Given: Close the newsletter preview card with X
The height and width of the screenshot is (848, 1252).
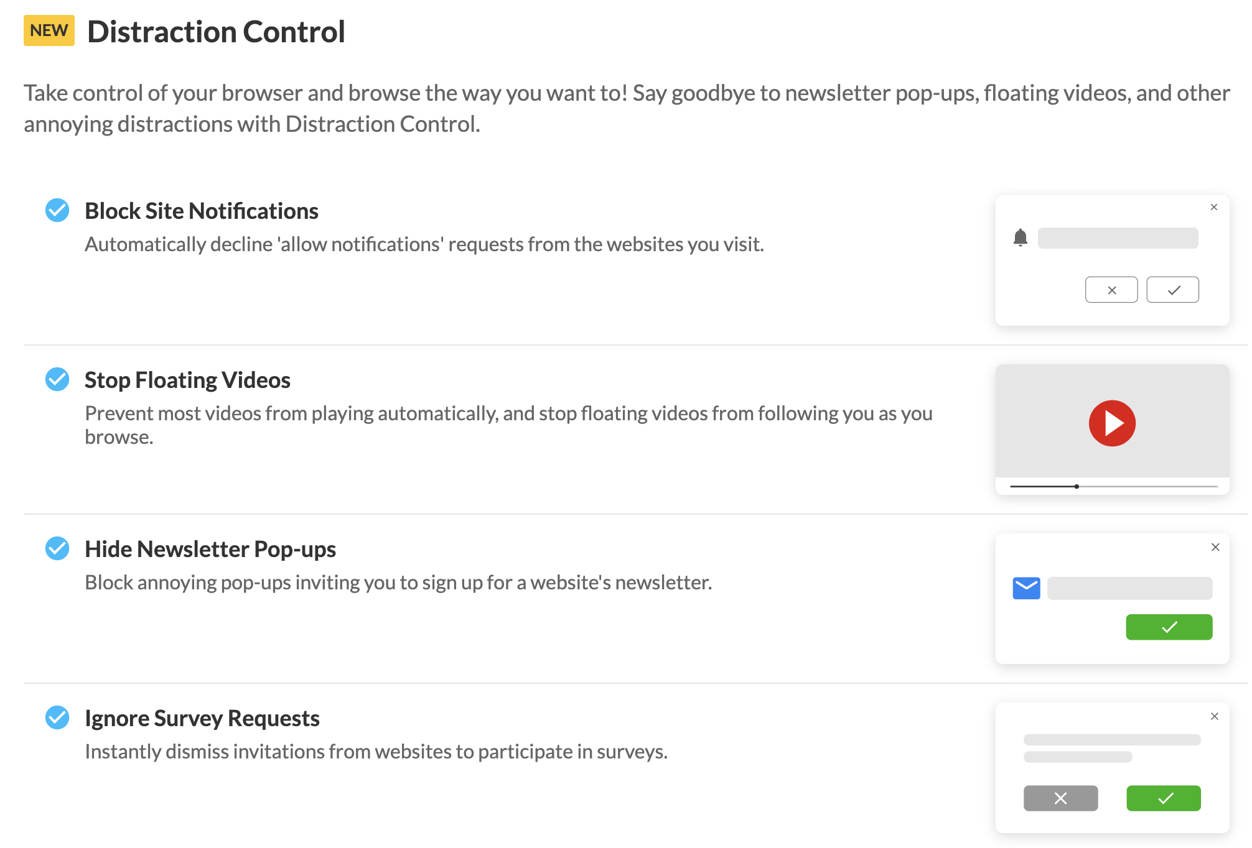Looking at the screenshot, I should pos(1215,547).
